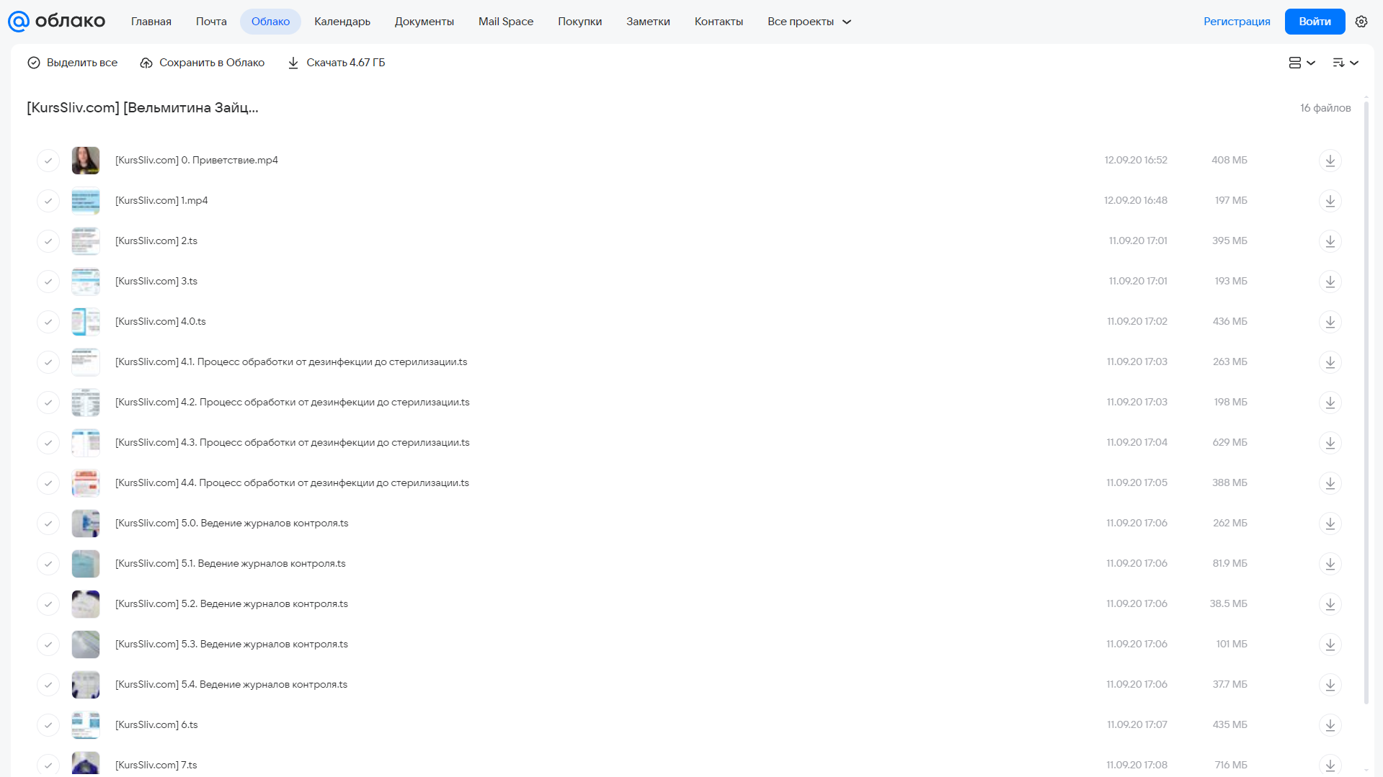Go to the Почта tab

[x=211, y=22]
